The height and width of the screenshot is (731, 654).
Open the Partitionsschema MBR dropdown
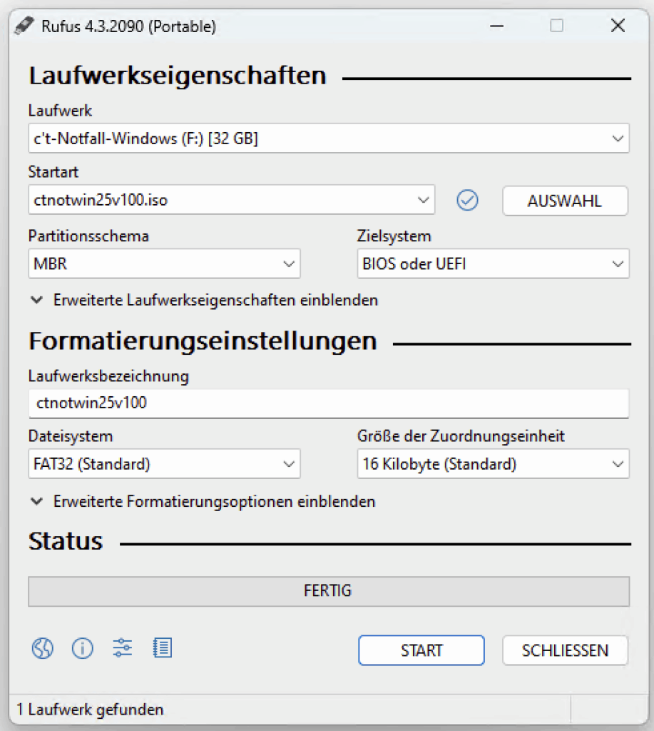[165, 264]
